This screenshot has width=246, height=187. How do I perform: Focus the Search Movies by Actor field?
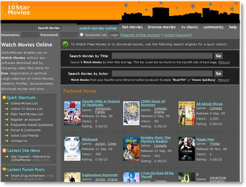pos(162,73)
